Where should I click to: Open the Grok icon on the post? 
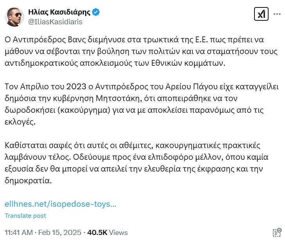coord(260,14)
